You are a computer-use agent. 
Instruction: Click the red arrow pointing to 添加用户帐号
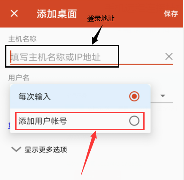point(89,153)
